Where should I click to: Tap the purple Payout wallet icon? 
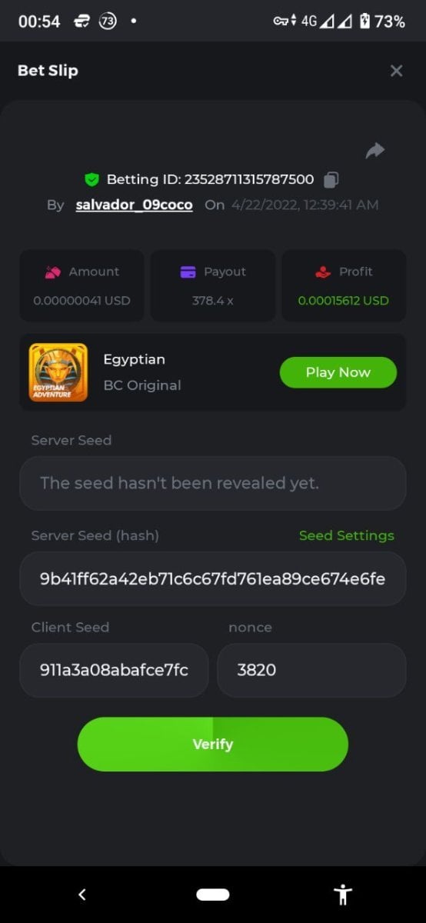(x=188, y=272)
